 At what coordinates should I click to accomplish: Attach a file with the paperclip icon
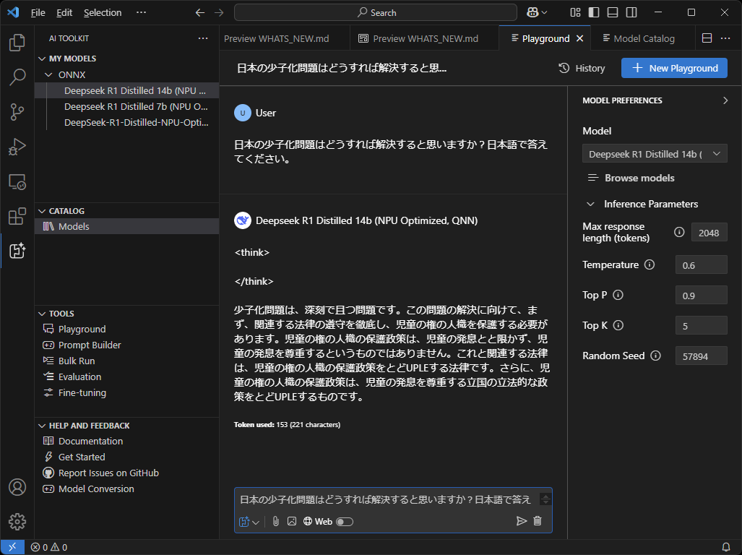275,521
